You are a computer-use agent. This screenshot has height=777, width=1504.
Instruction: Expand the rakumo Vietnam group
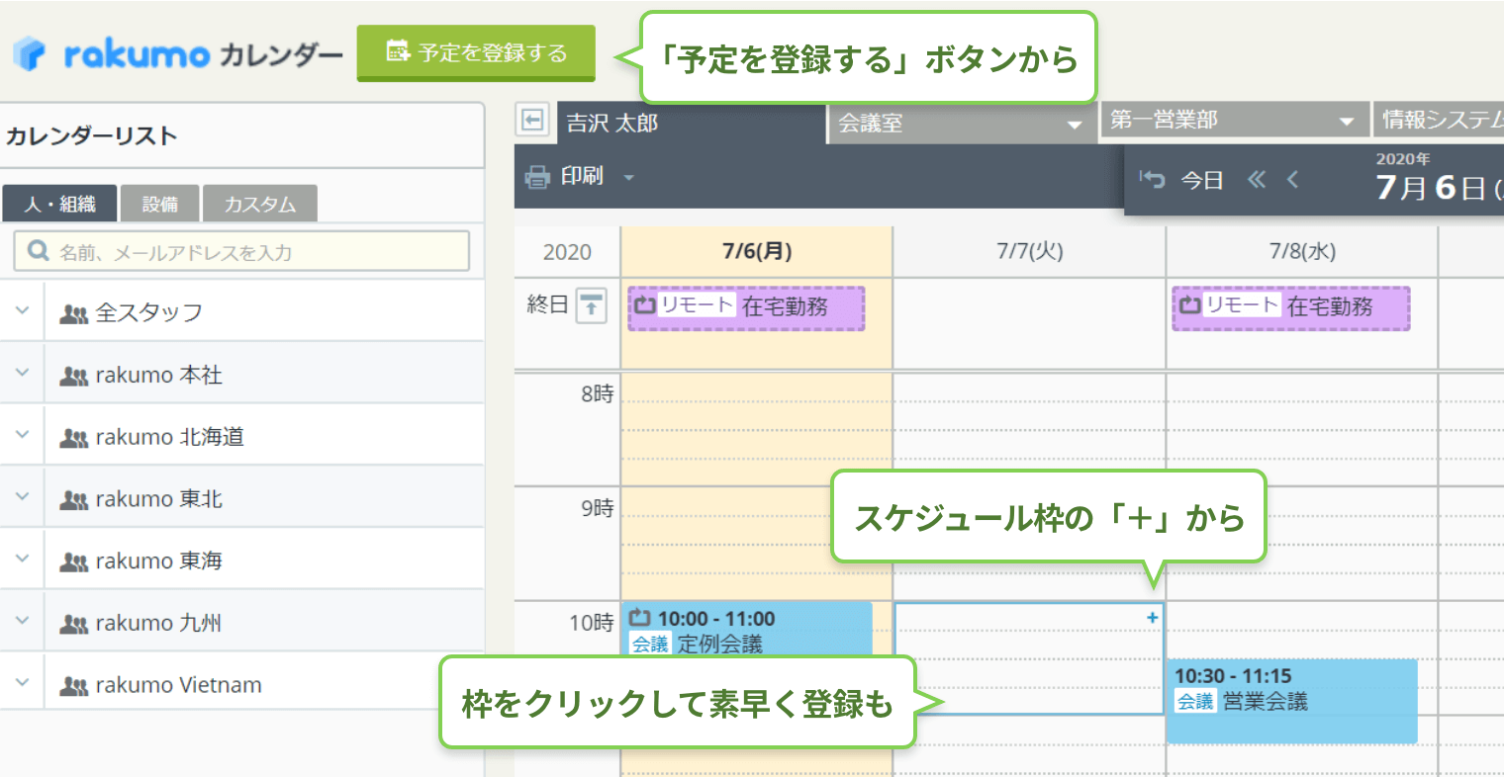coord(22,683)
